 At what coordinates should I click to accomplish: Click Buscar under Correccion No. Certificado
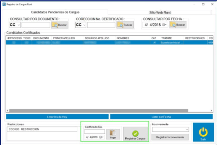pos(126,25)
